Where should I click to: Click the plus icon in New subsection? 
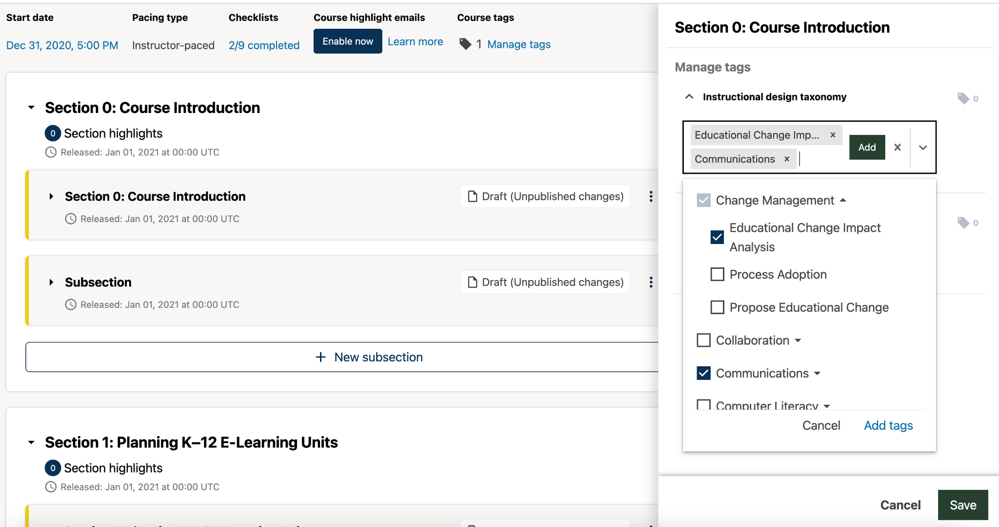[x=320, y=357]
